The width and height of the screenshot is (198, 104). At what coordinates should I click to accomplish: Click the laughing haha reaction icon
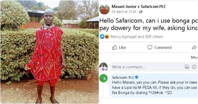point(107,37)
